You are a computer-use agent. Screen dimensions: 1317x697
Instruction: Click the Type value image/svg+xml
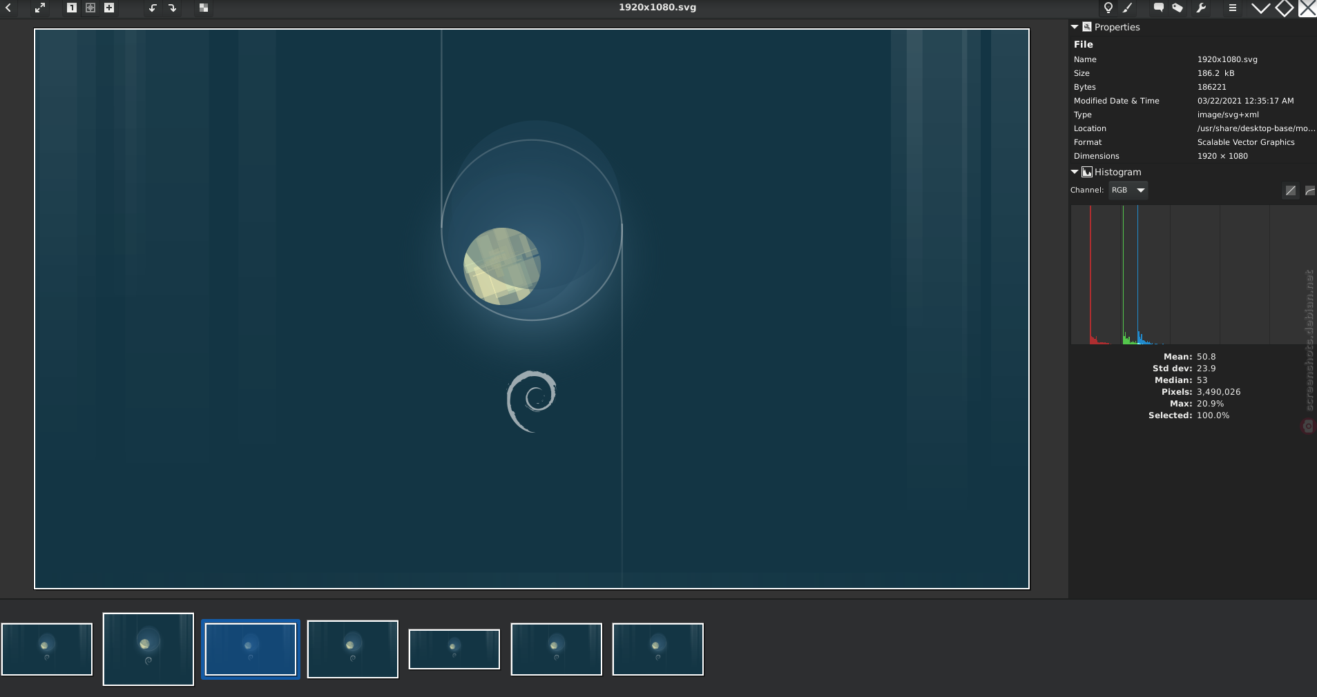tap(1228, 115)
